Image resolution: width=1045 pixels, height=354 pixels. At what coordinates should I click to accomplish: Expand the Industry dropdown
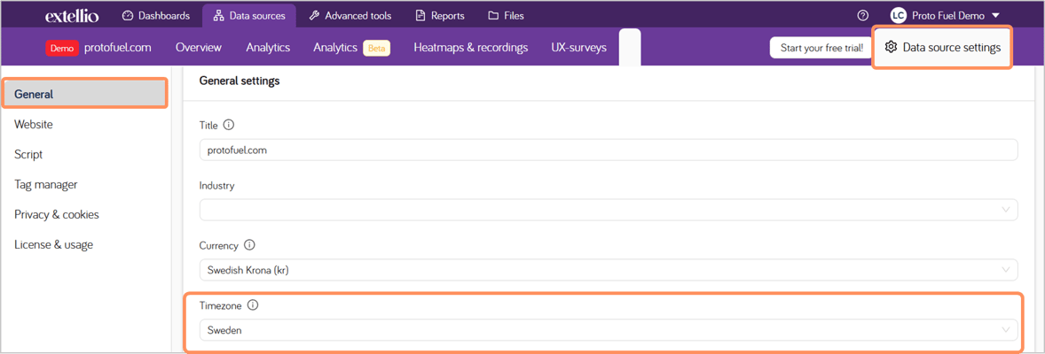click(x=608, y=210)
